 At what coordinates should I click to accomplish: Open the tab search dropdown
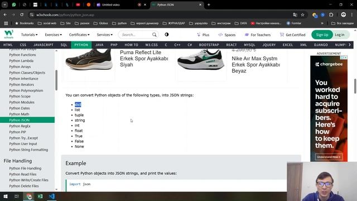pyautogui.click(x=4, y=4)
